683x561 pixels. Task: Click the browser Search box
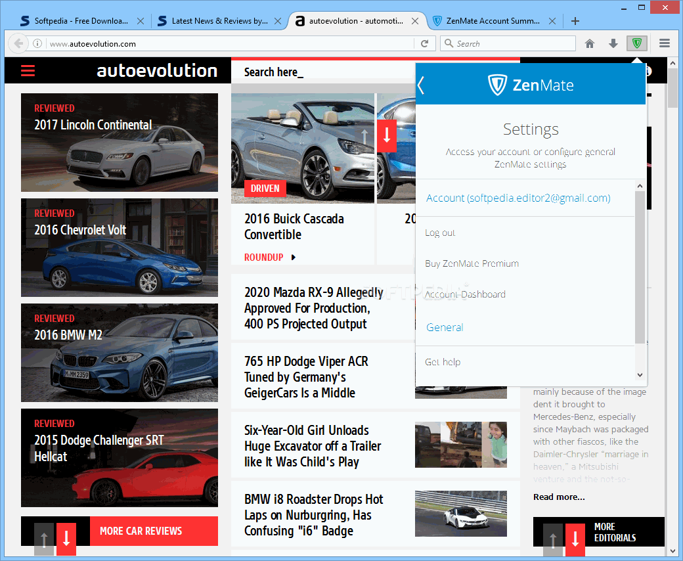point(508,43)
